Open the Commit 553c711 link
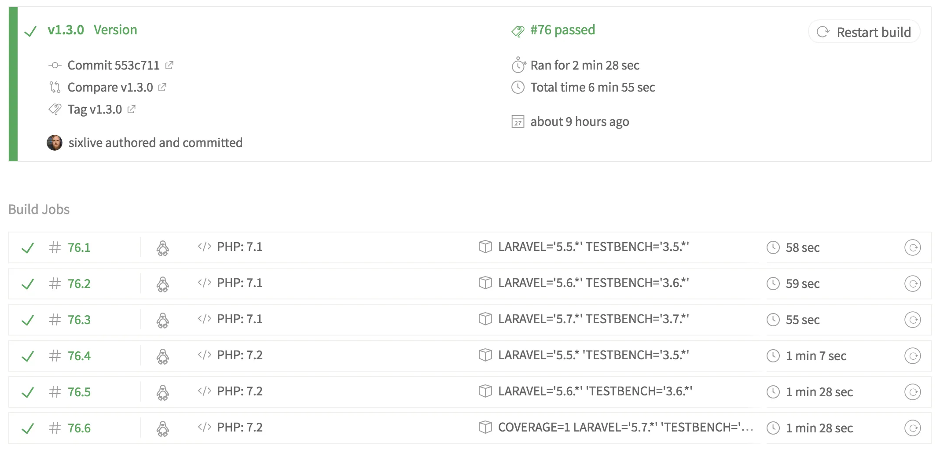Screen dimensions: 940x450 (x=113, y=65)
